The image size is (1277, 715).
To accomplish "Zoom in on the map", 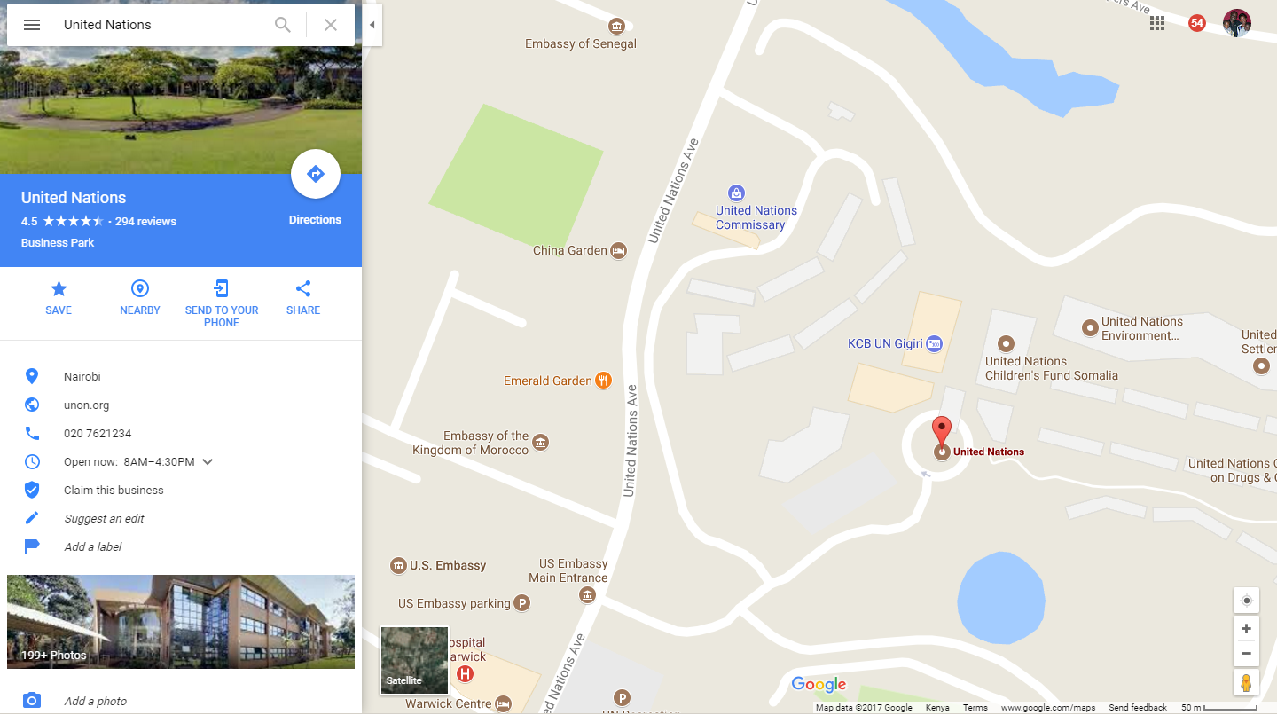I will point(1246,629).
